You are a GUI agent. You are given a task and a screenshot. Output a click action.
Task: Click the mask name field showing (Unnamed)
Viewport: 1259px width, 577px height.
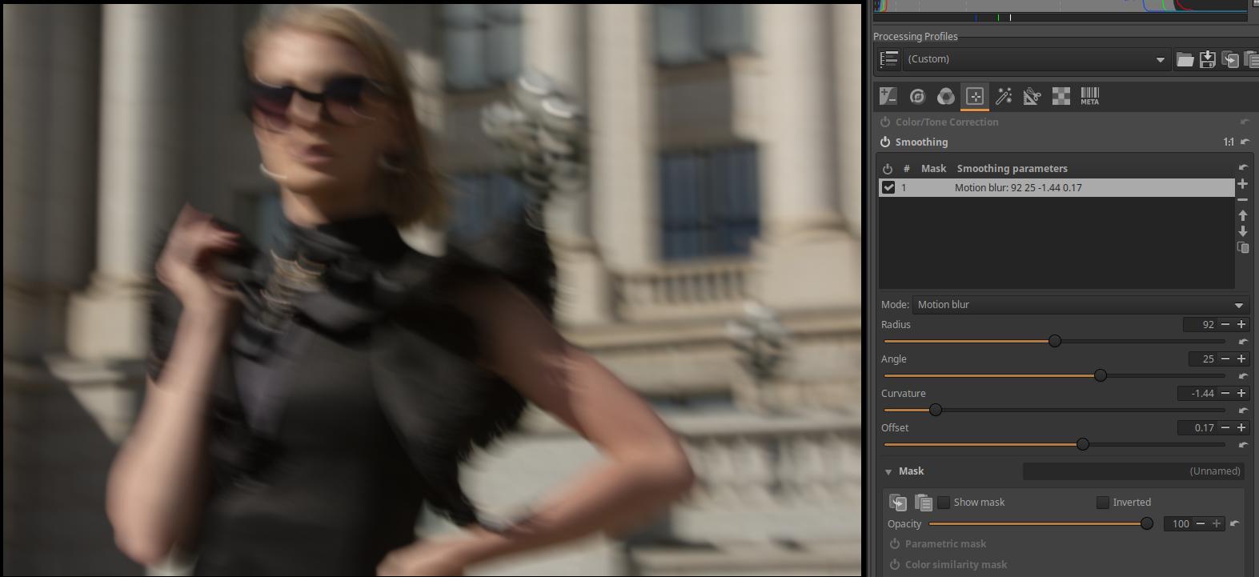pos(1133,471)
